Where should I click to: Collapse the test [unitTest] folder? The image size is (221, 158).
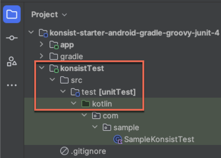point(63,91)
